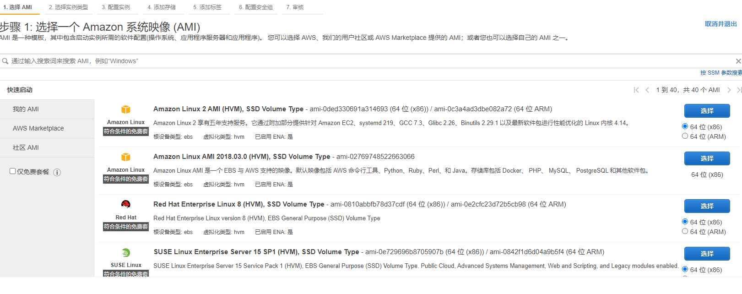The image size is (742, 294).
Task: Open the info icon beside 仅免费套餐
Action: tap(57, 173)
